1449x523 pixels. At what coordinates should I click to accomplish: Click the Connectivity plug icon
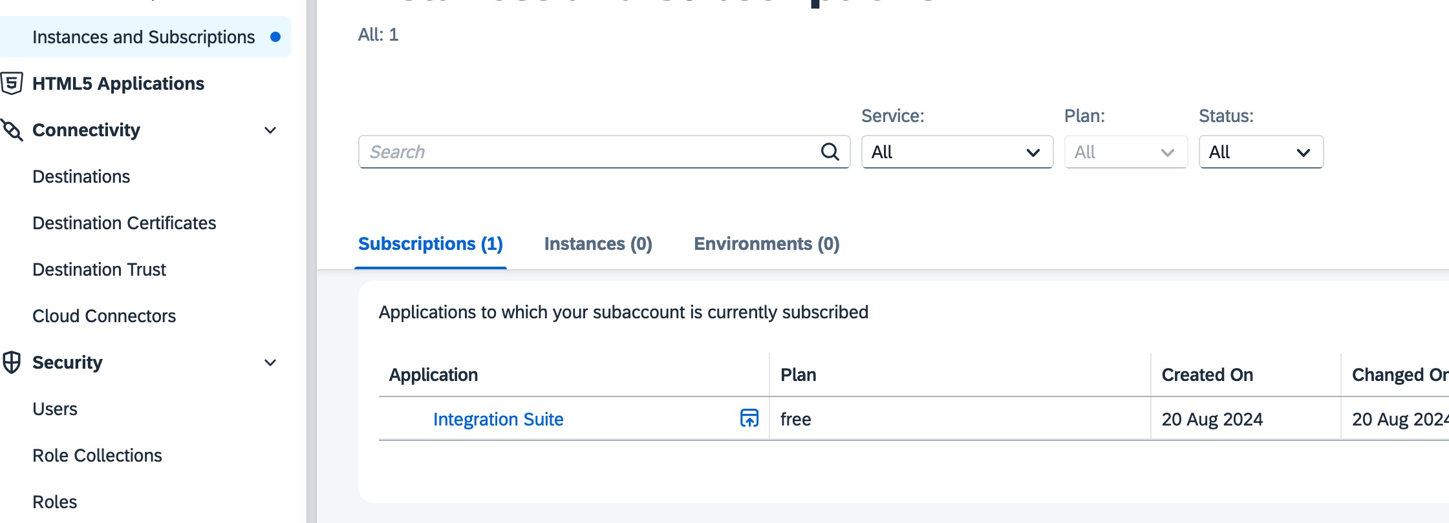pyautogui.click(x=12, y=130)
